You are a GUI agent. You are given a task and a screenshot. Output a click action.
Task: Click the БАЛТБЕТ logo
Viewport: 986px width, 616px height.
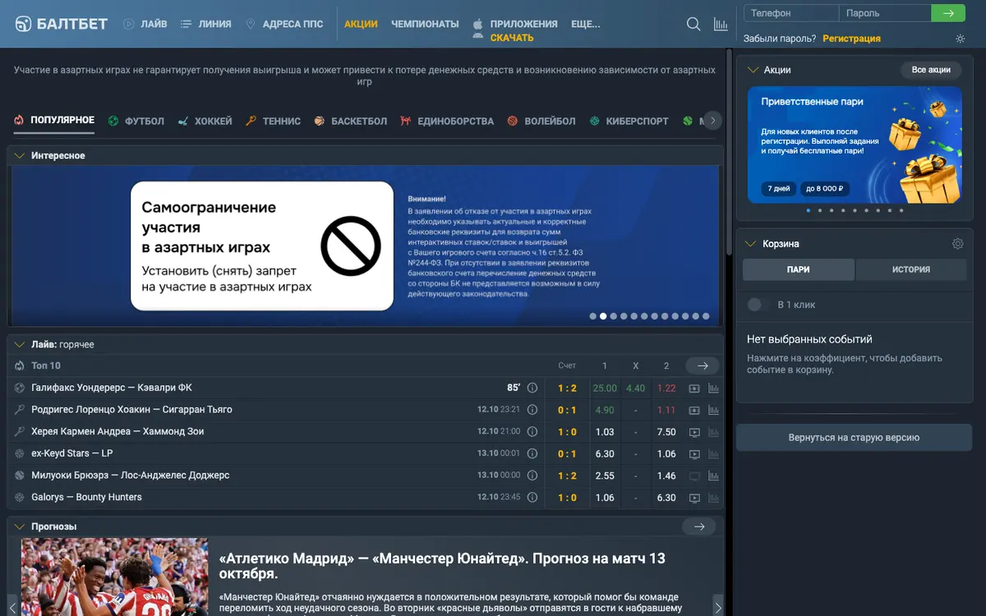pos(62,24)
